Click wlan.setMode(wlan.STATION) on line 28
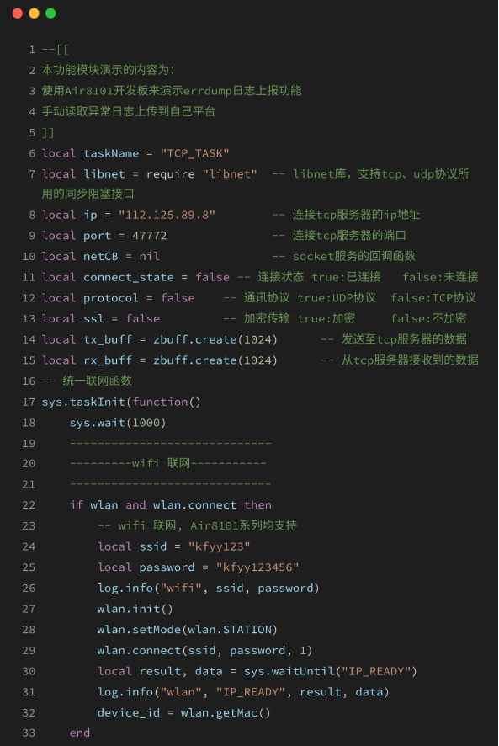 pyautogui.click(x=188, y=630)
